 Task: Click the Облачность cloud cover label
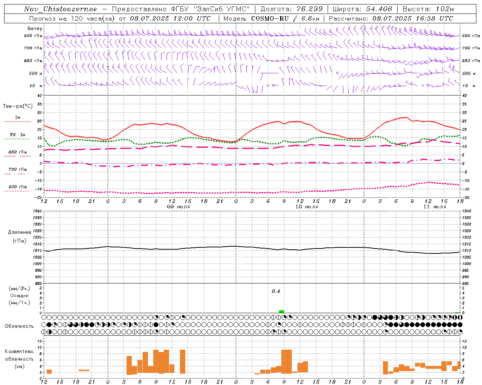pyautogui.click(x=19, y=326)
